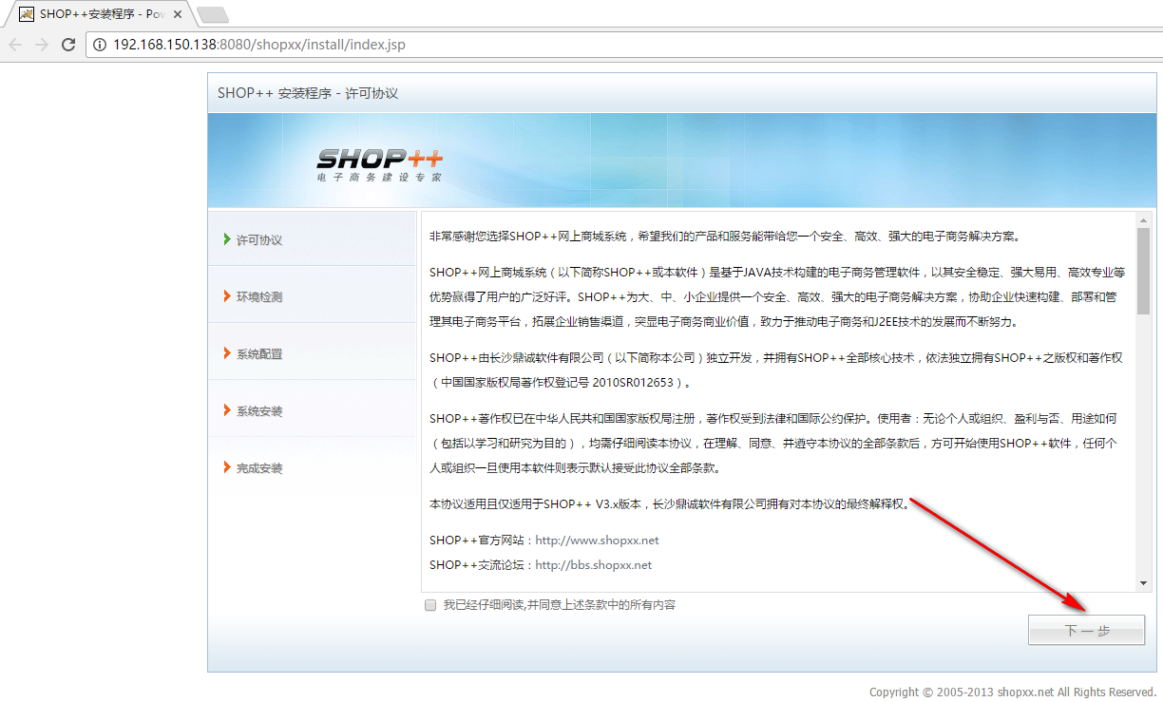
Task: Go forward in browser history
Action: (42, 45)
